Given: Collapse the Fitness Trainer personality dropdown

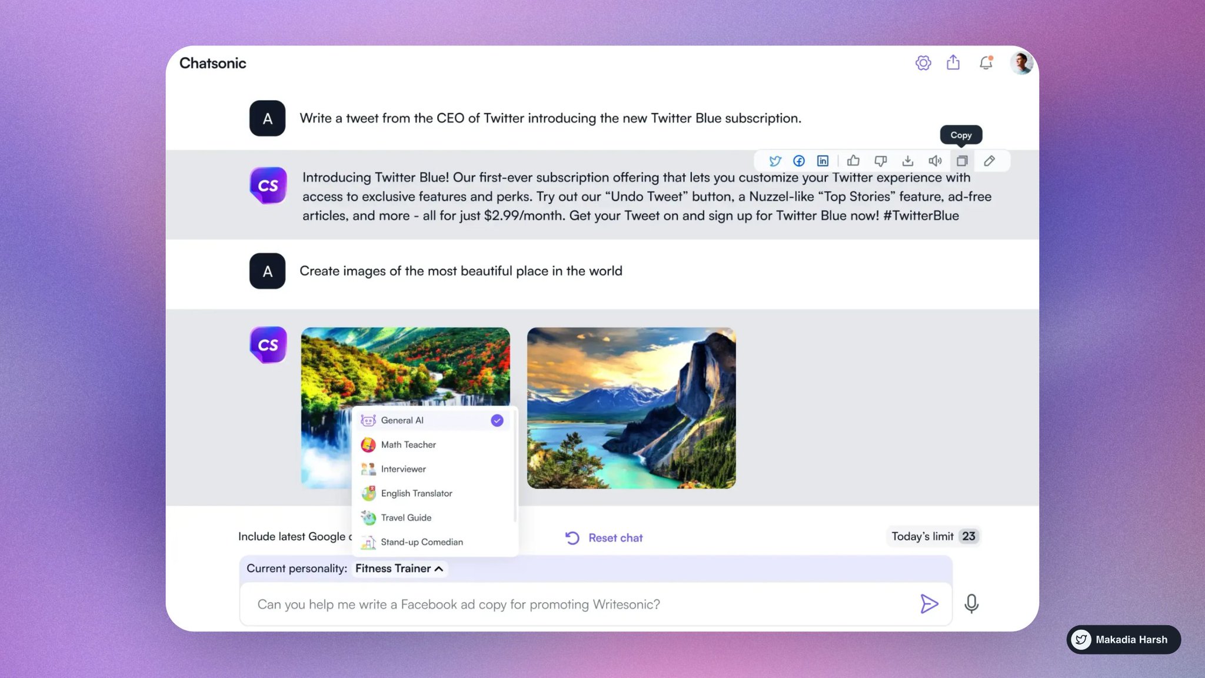Looking at the screenshot, I should (400, 569).
